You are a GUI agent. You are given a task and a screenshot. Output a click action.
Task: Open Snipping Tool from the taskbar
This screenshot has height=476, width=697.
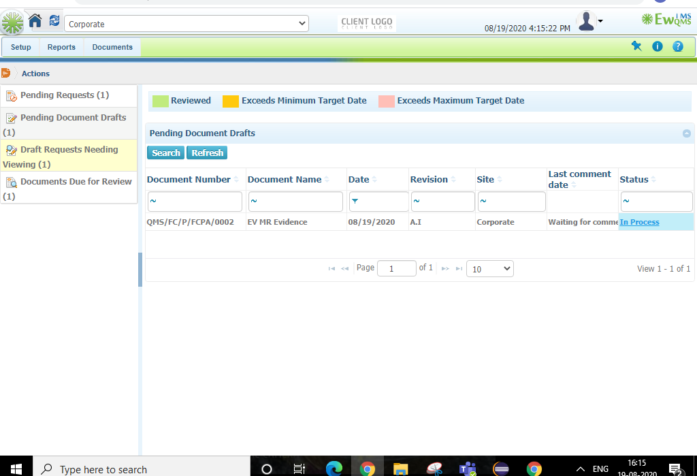[x=434, y=469]
